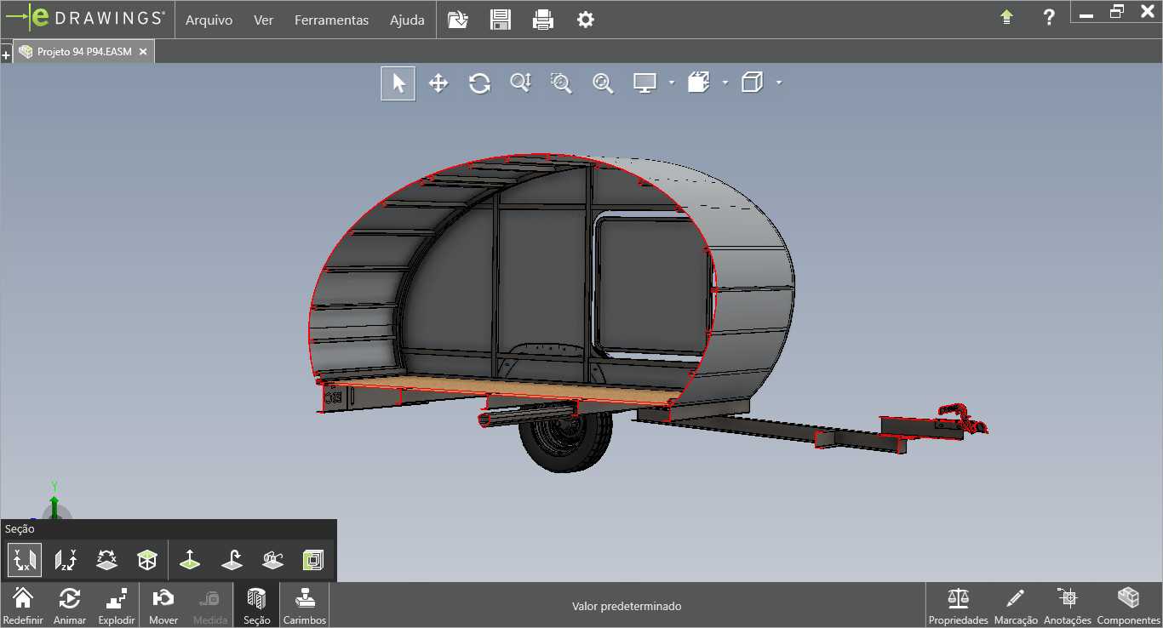Open the Marcação markup tool
This screenshot has height=628, width=1163.
pyautogui.click(x=1016, y=605)
